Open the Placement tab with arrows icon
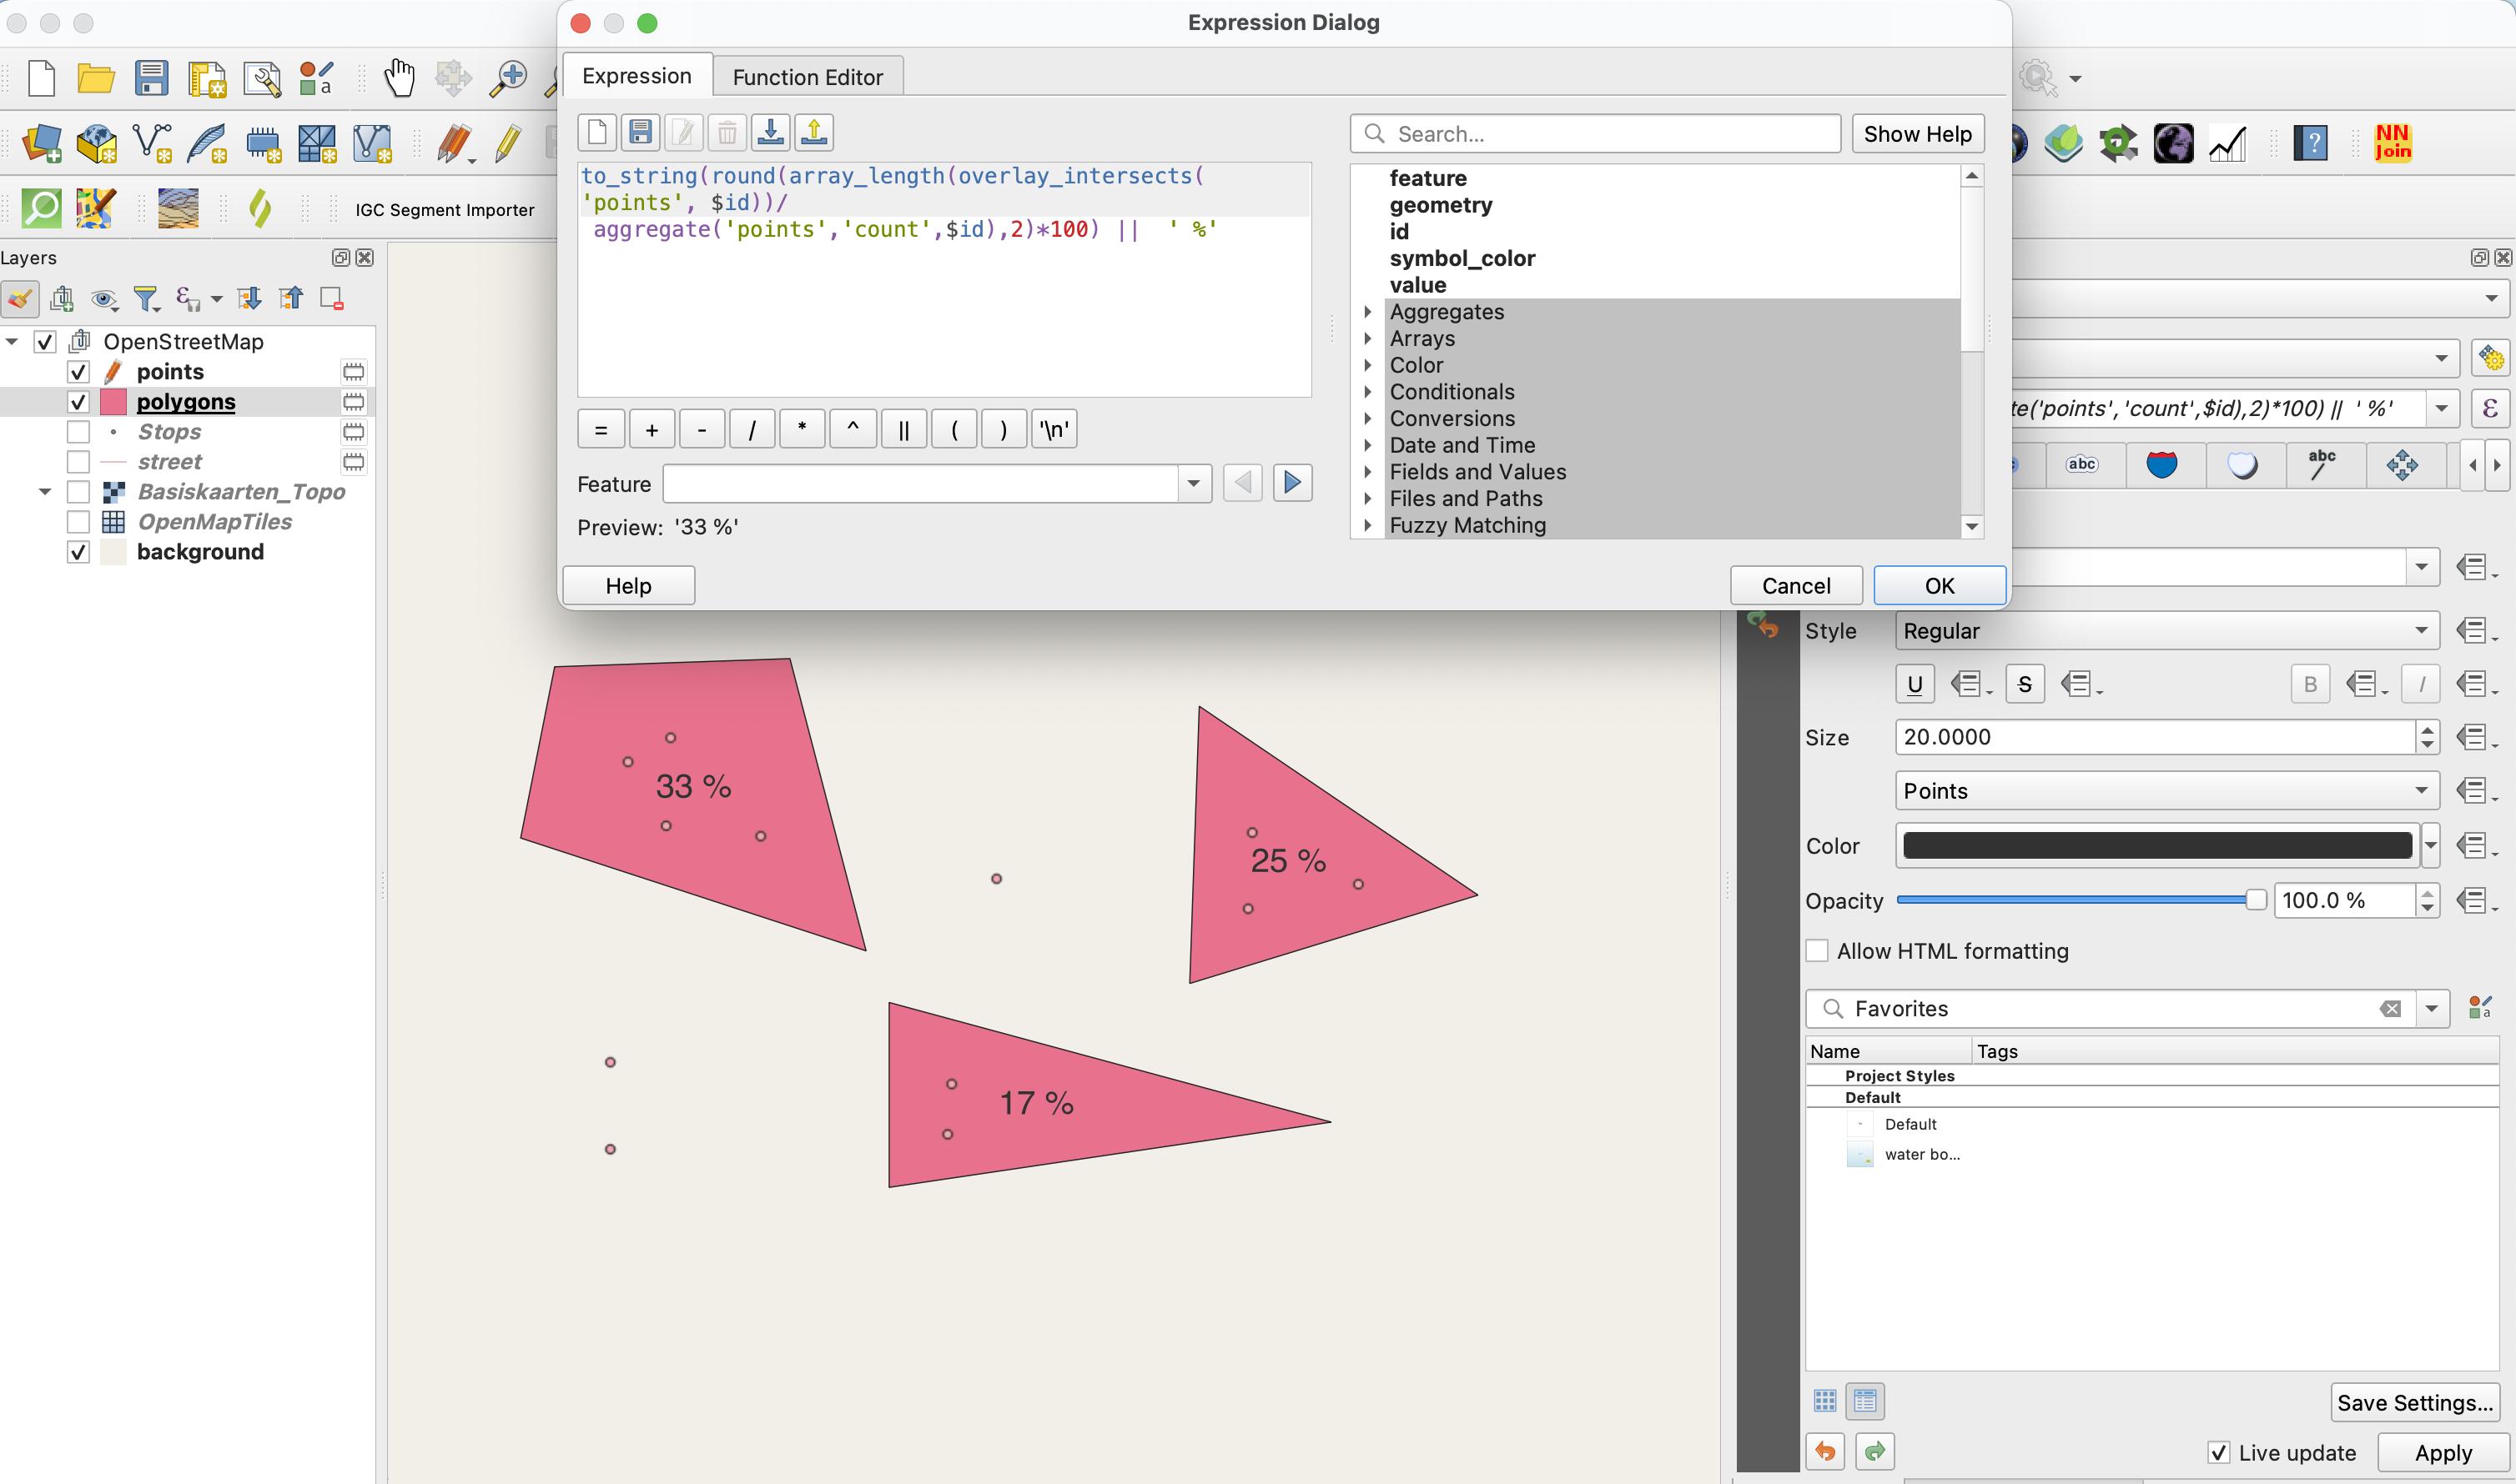 pyautogui.click(x=2402, y=465)
